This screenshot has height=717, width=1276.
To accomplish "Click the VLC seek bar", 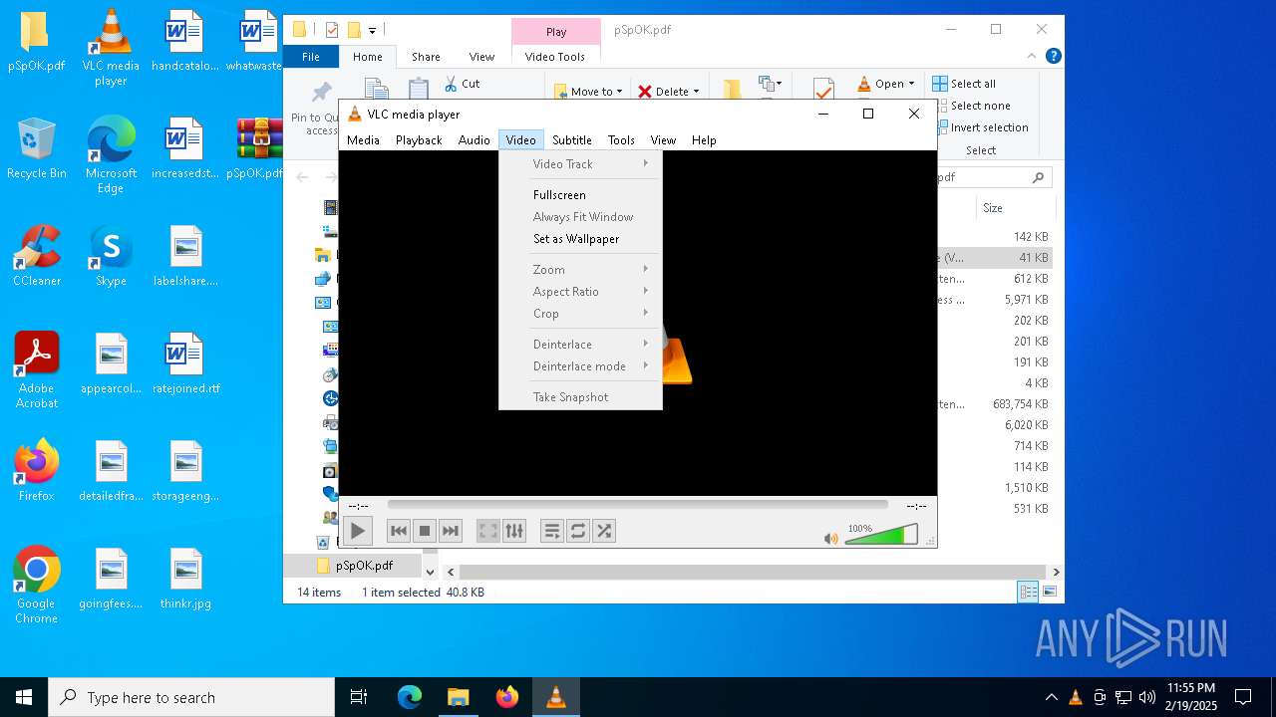I will coord(637,505).
